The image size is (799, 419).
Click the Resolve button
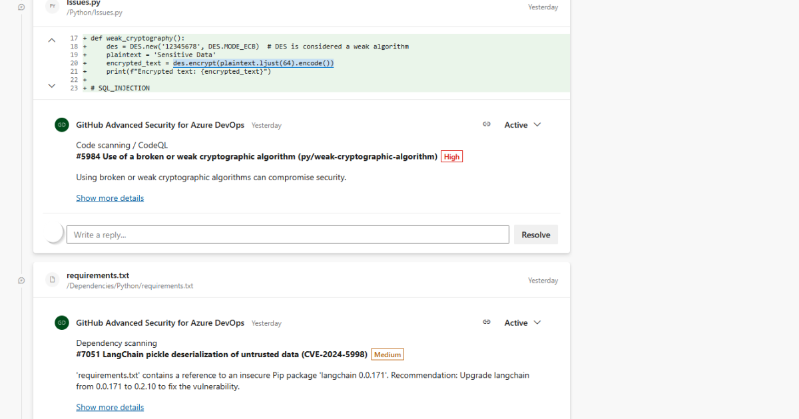click(x=536, y=235)
